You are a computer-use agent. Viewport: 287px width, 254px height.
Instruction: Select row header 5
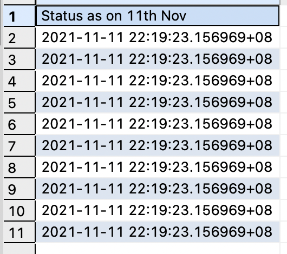pos(19,102)
